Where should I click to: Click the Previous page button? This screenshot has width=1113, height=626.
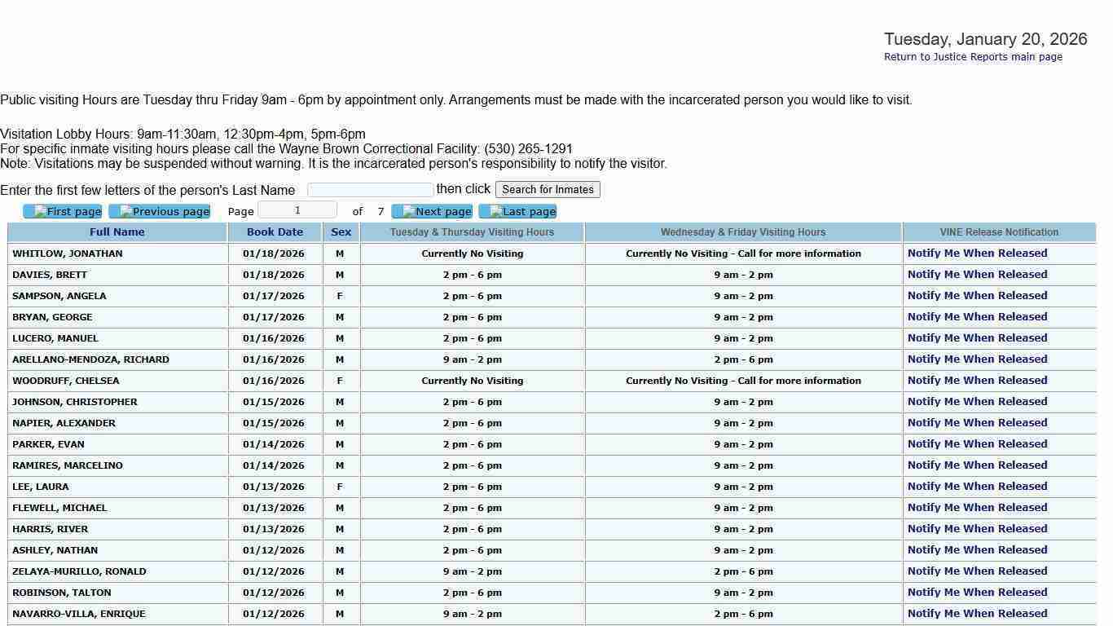tap(160, 212)
